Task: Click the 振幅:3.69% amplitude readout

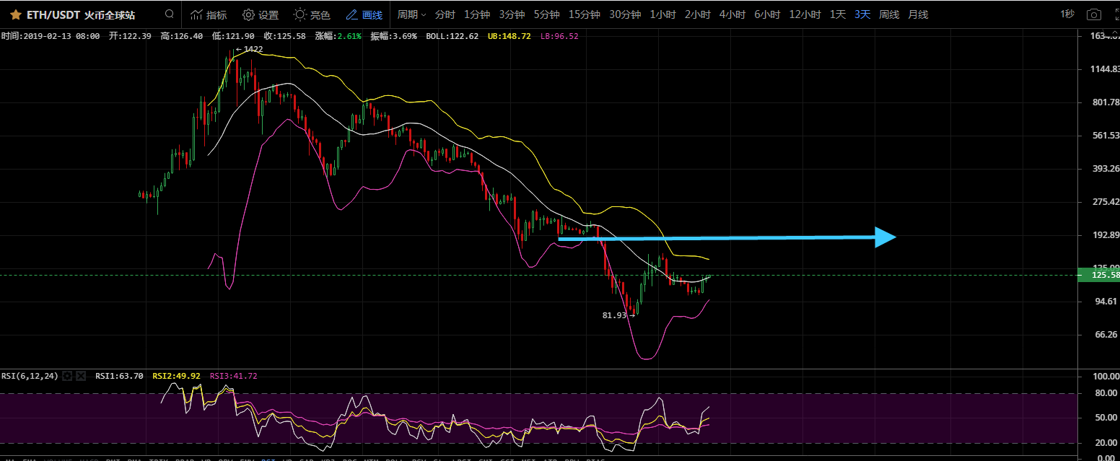Action: pos(393,36)
